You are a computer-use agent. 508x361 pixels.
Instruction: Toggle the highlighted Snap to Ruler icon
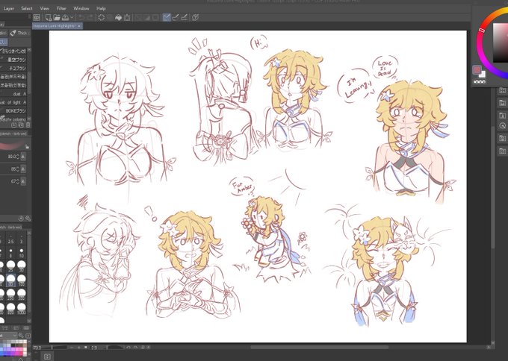pyautogui.click(x=167, y=17)
